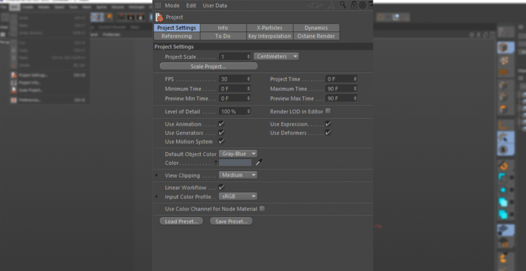Click the Load Preset... button
Image resolution: width=526 pixels, height=271 pixels.
tap(182, 221)
